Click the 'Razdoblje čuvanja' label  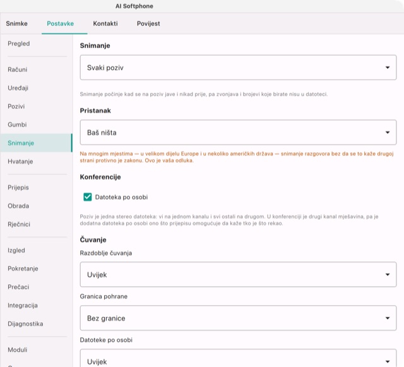[106, 253]
